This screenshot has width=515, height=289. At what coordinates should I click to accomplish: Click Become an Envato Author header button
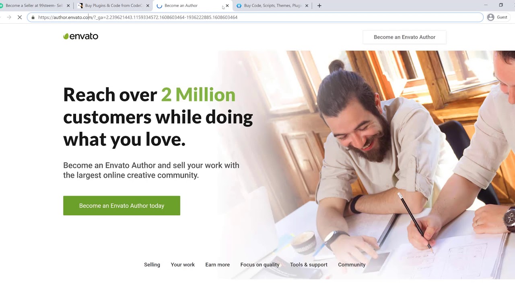point(404,37)
